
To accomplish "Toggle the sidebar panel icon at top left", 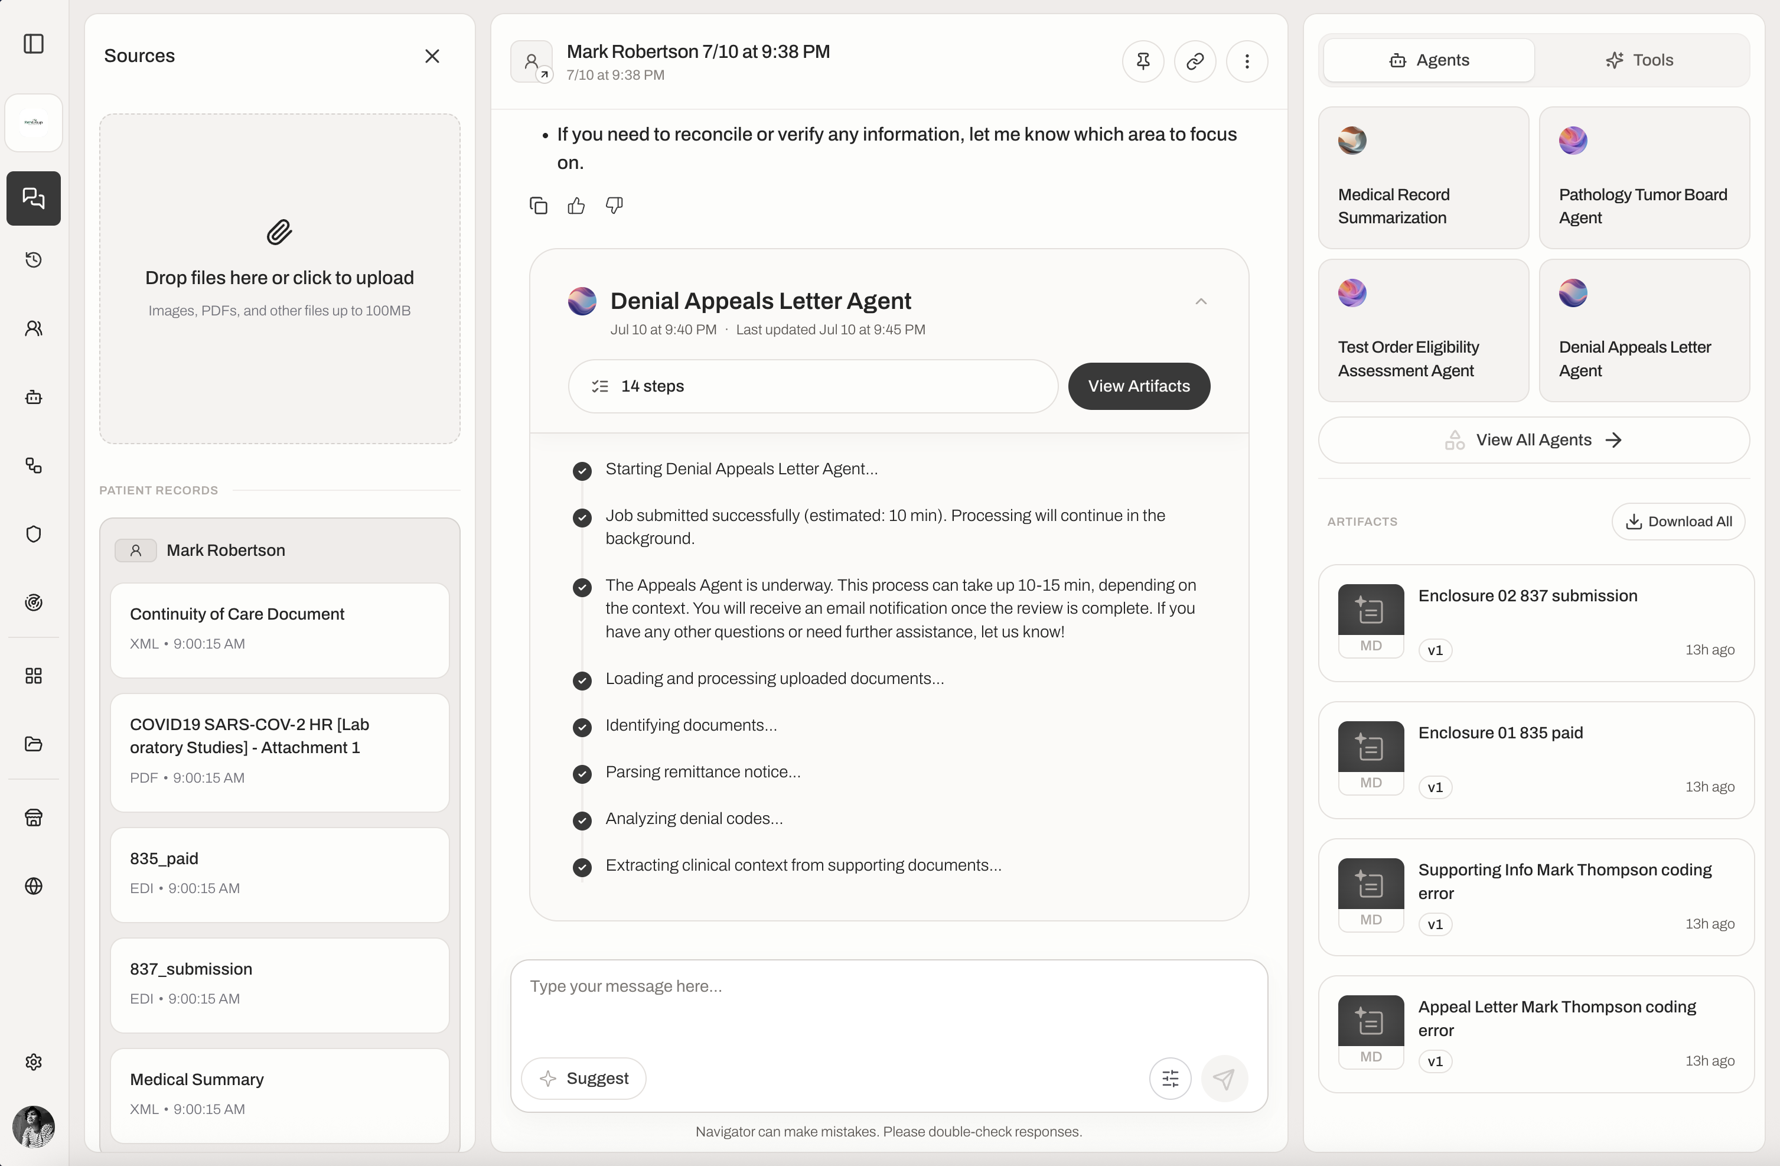I will tap(34, 44).
